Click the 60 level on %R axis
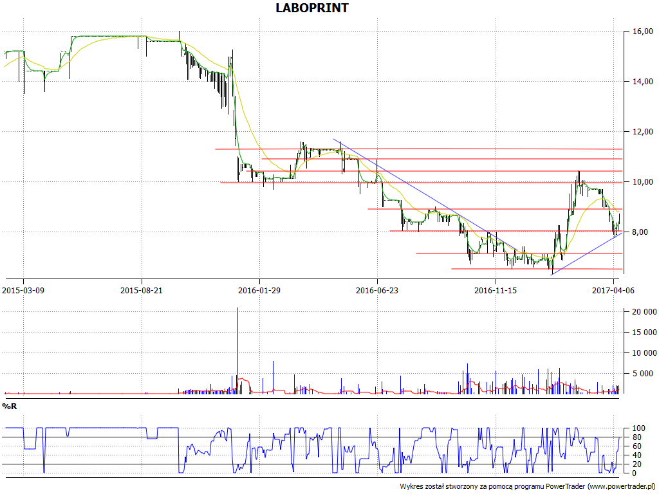Screen dimensions: 659x494 click(637, 446)
